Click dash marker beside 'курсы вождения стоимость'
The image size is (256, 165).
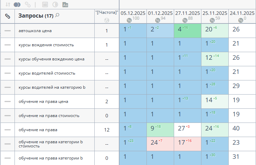pos(8,45)
